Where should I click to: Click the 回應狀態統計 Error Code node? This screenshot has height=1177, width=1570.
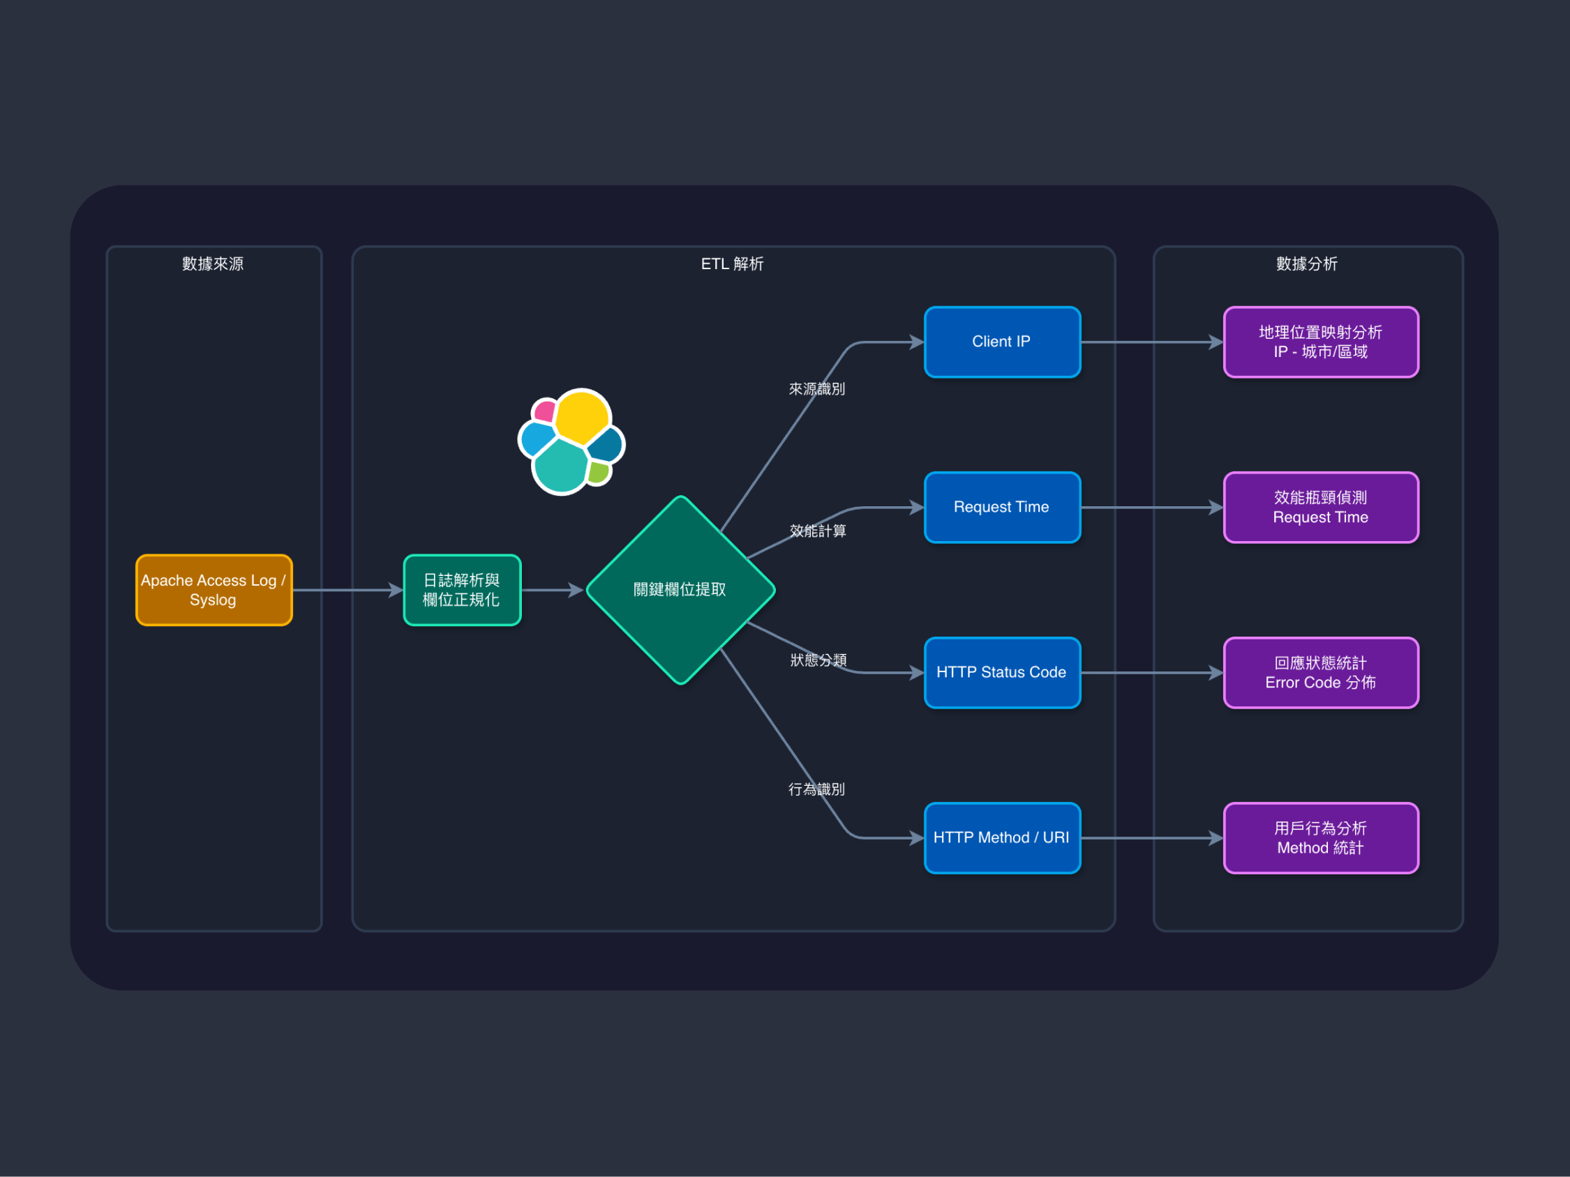tap(1320, 673)
